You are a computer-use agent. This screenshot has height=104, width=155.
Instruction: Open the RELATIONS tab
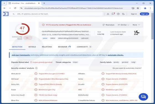47,47
